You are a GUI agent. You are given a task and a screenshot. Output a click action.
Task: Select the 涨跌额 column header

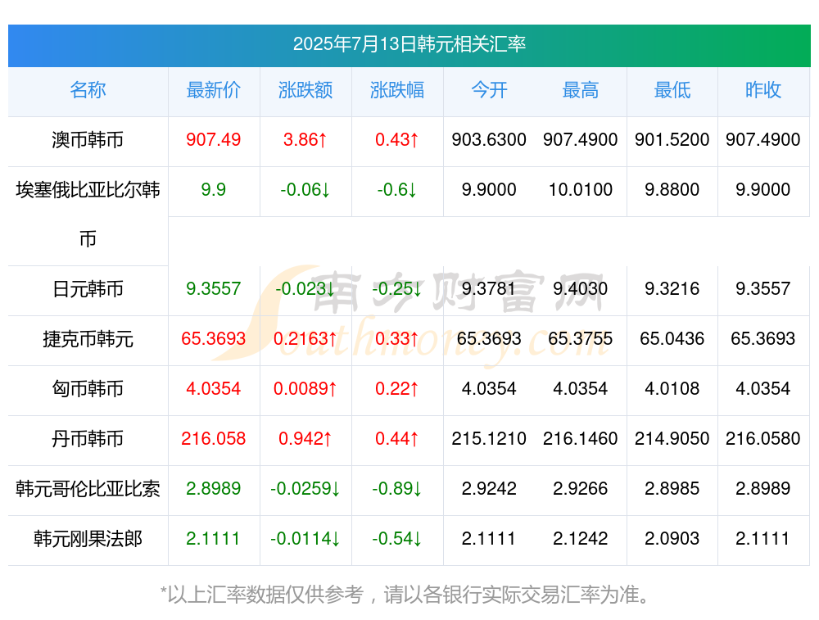pos(305,90)
